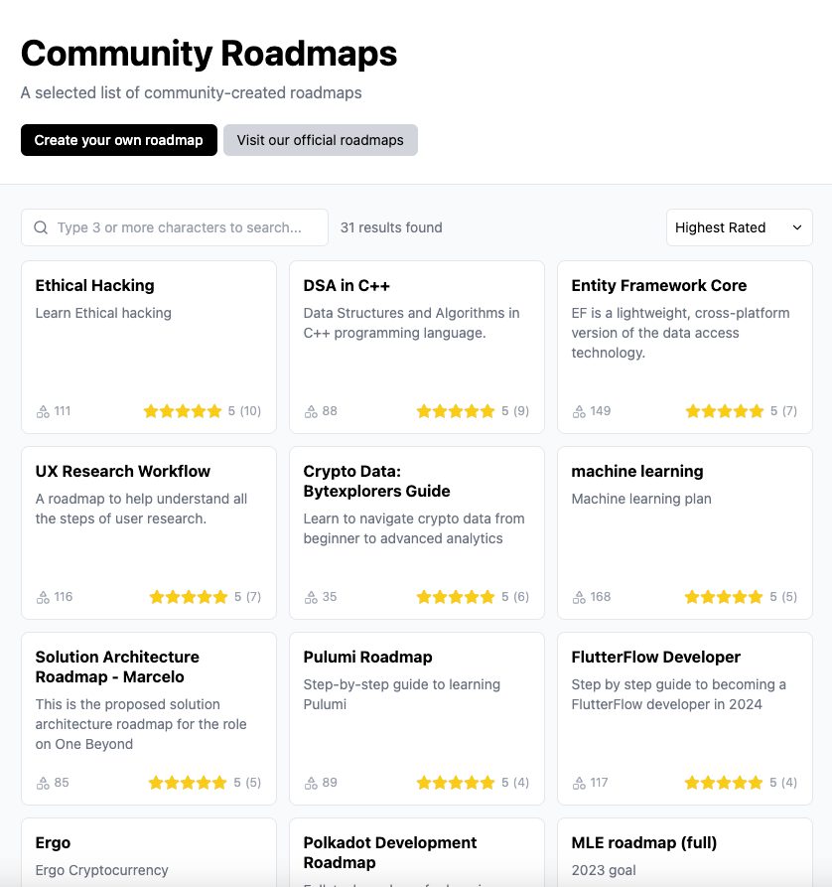Click the star rating on machine learning card
The height and width of the screenshot is (887, 832).
(724, 597)
